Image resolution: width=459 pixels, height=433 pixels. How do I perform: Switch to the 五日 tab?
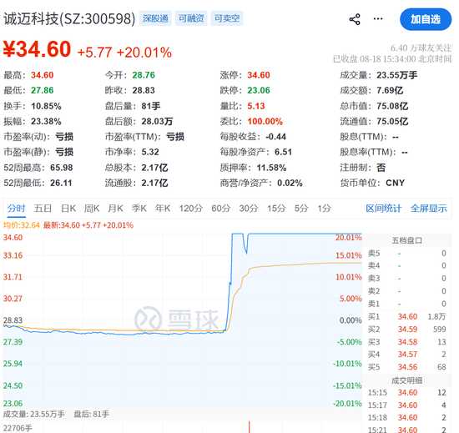coord(43,209)
